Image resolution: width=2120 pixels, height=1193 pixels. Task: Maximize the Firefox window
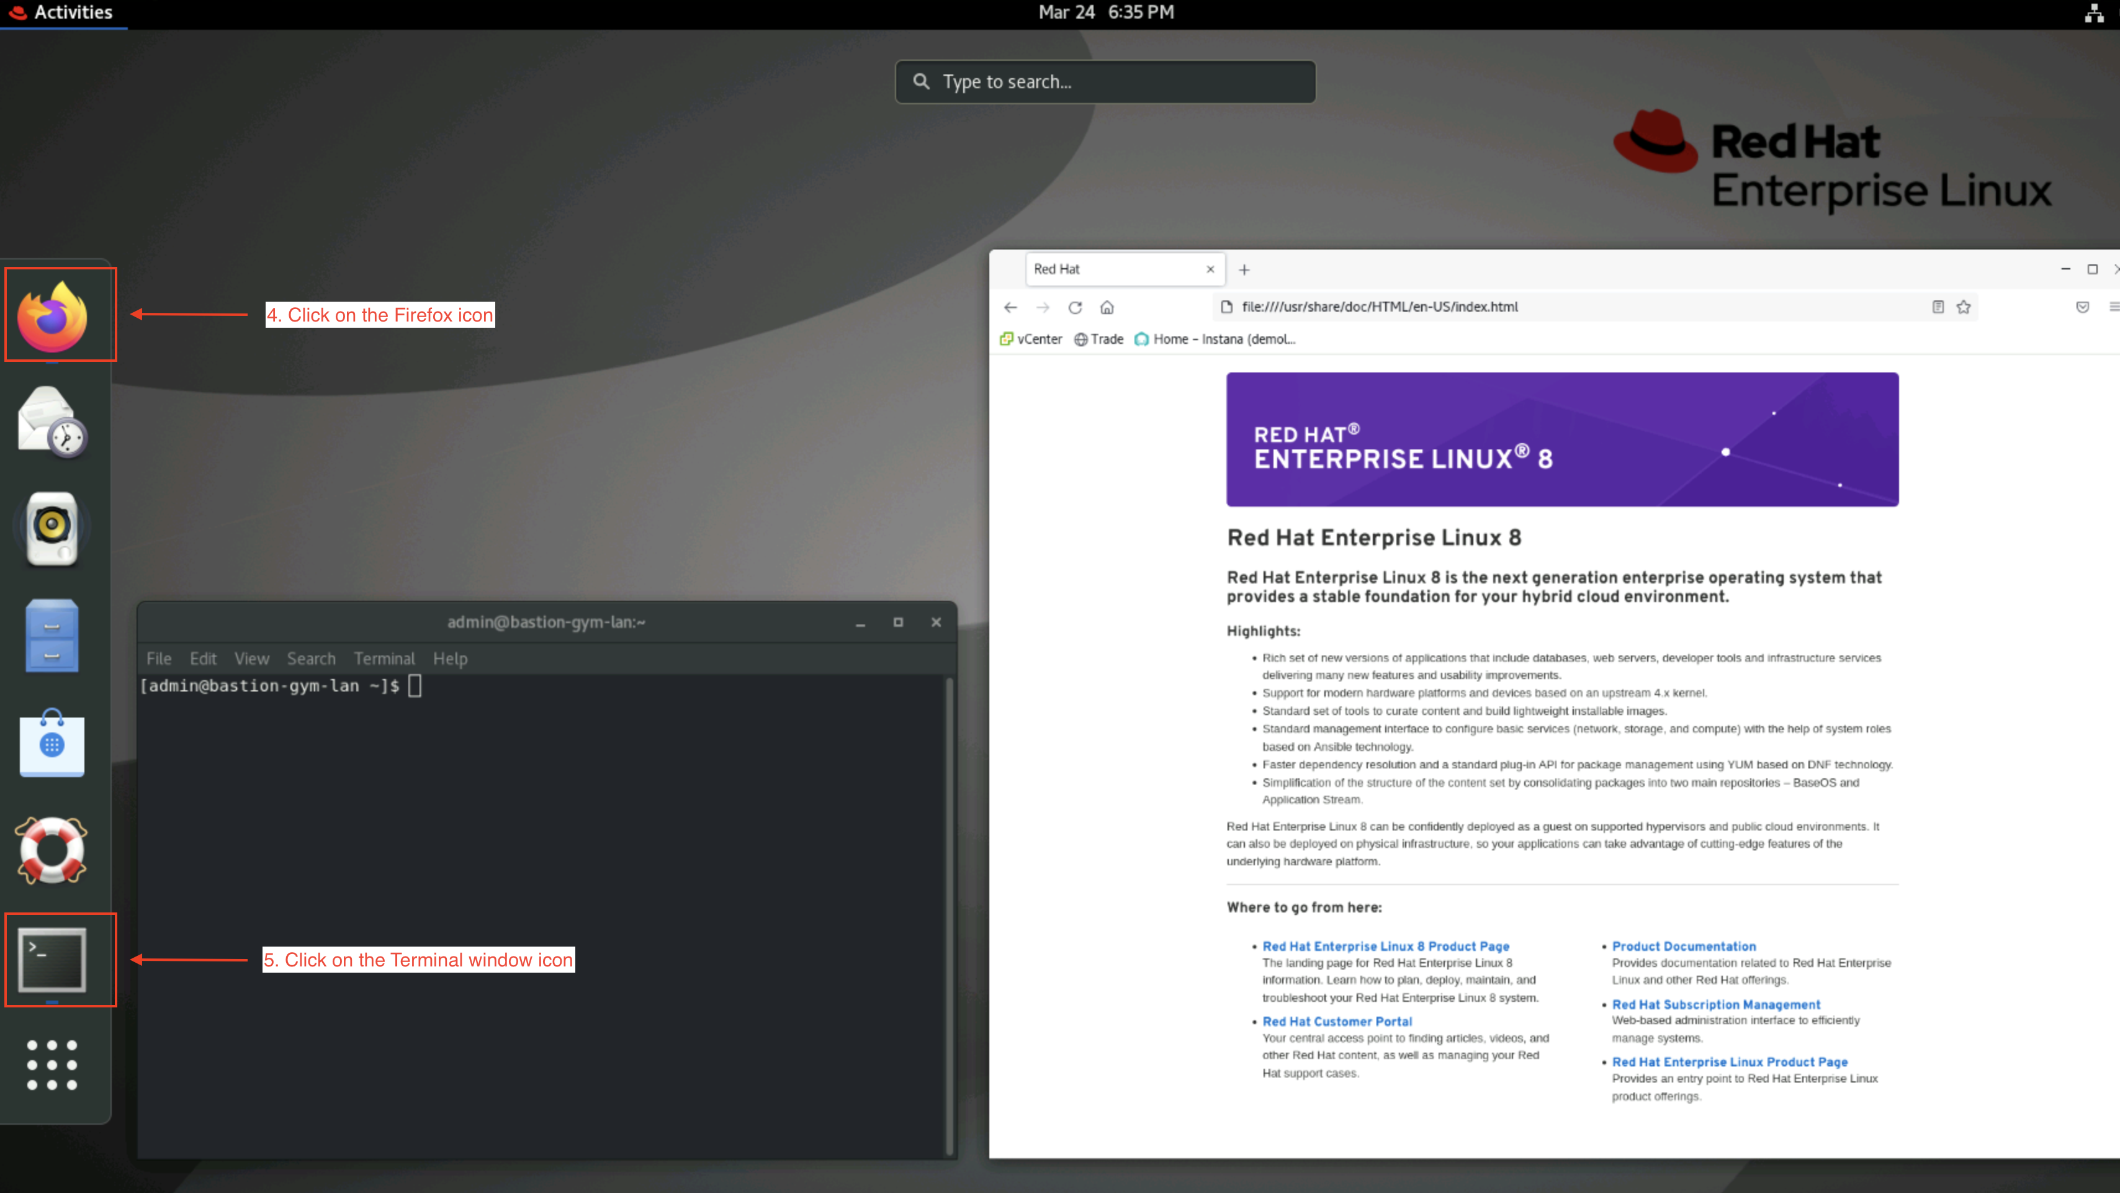[2093, 269]
